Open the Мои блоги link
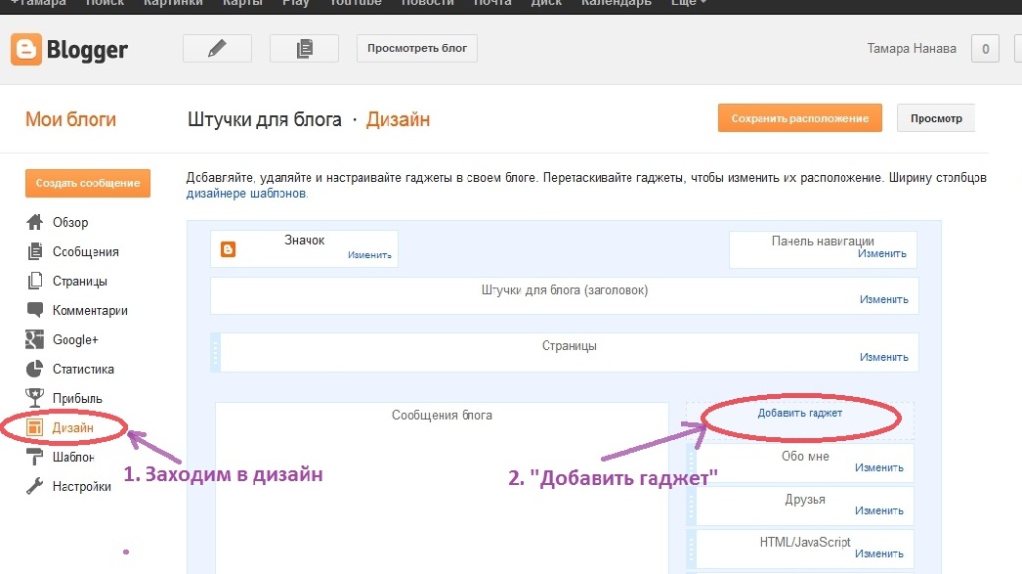This screenshot has width=1022, height=574. [x=71, y=119]
